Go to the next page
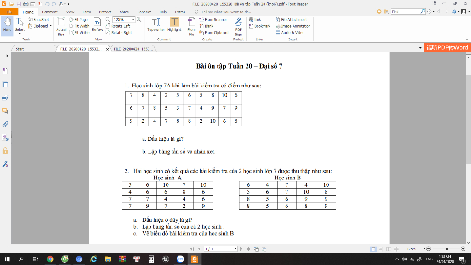 point(241,249)
